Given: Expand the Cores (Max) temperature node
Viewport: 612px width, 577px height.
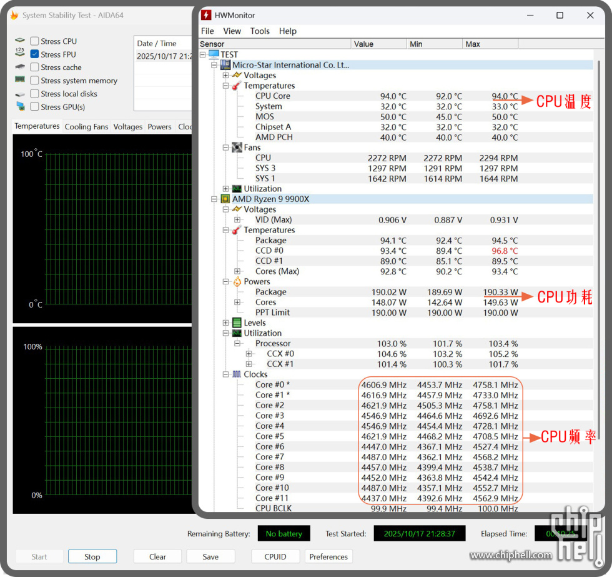Looking at the screenshot, I should click(x=237, y=271).
